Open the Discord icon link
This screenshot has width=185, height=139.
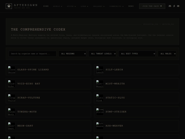pyautogui.click(x=170, y=6)
